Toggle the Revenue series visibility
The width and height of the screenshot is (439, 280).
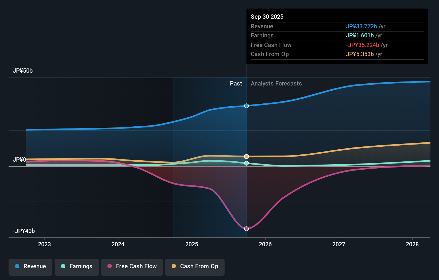(30, 266)
